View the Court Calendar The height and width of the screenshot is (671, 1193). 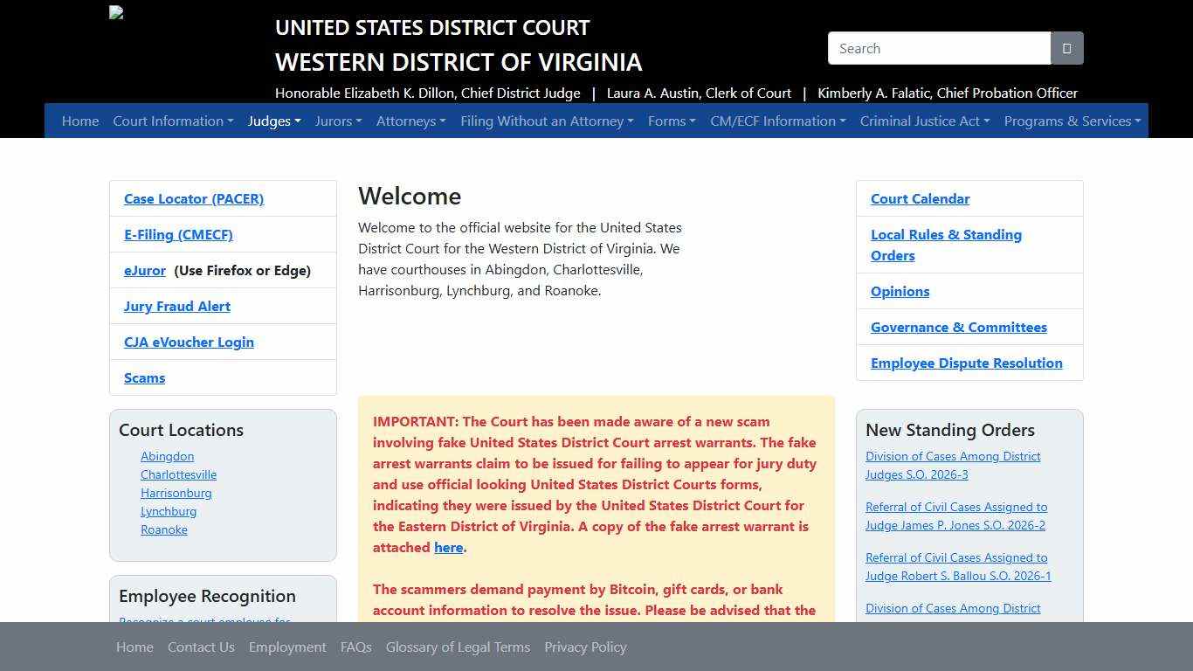pos(920,198)
